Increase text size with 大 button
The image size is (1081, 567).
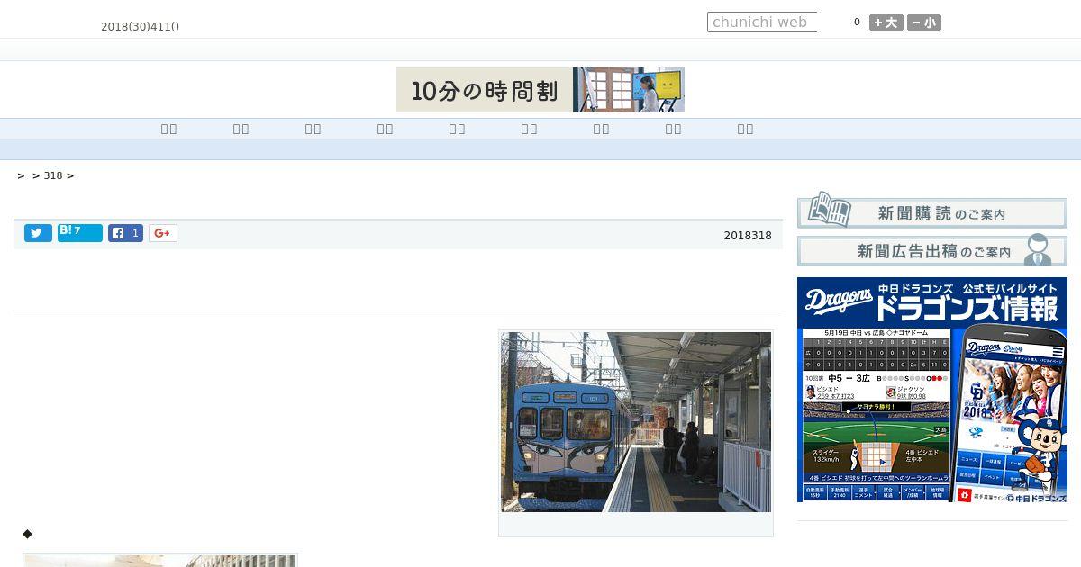[x=886, y=22]
